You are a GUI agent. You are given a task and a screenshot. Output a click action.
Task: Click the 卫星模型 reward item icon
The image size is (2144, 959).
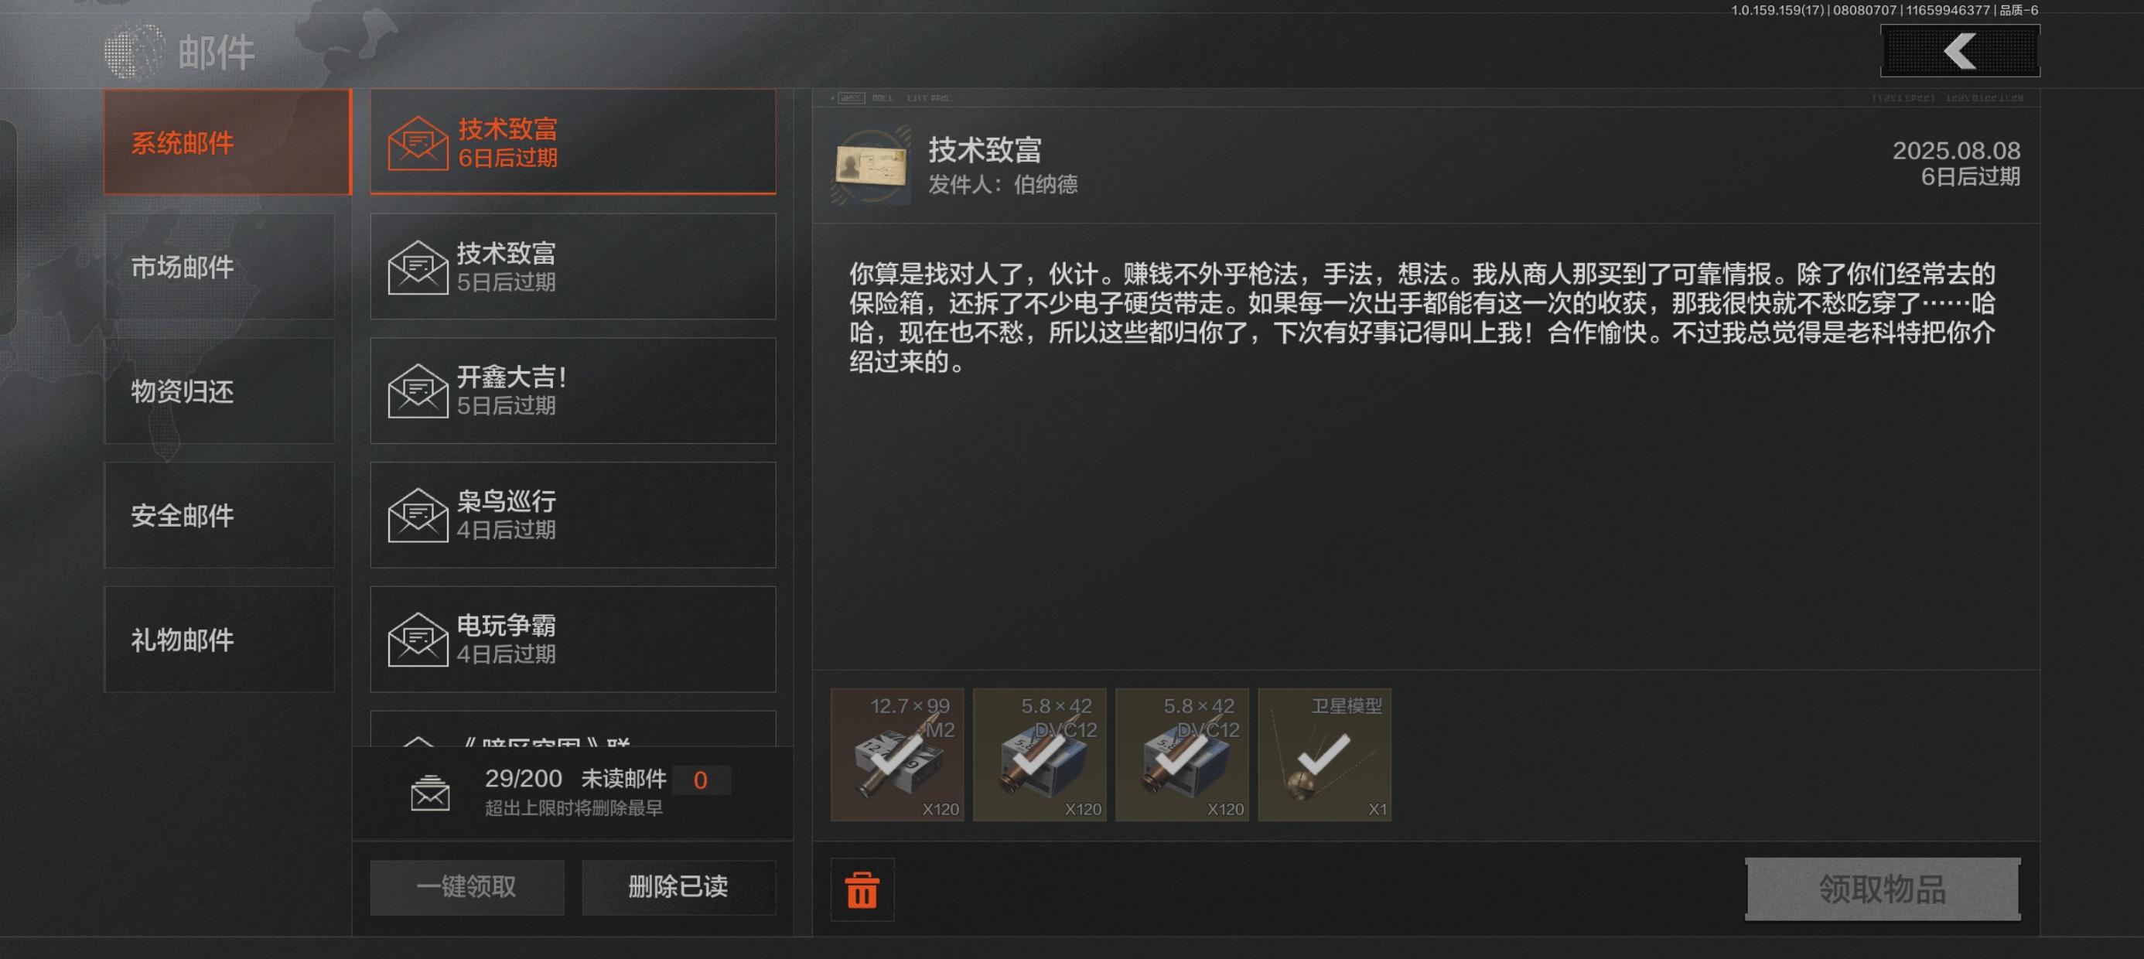(x=1324, y=754)
